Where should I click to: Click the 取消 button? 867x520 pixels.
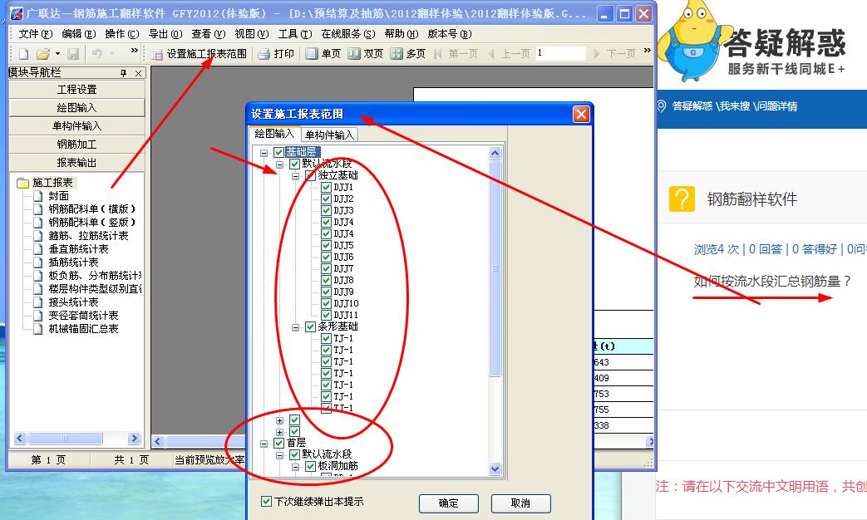coord(521,503)
